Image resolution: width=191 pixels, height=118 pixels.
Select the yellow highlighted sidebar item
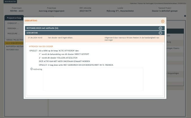click(x=14, y=43)
